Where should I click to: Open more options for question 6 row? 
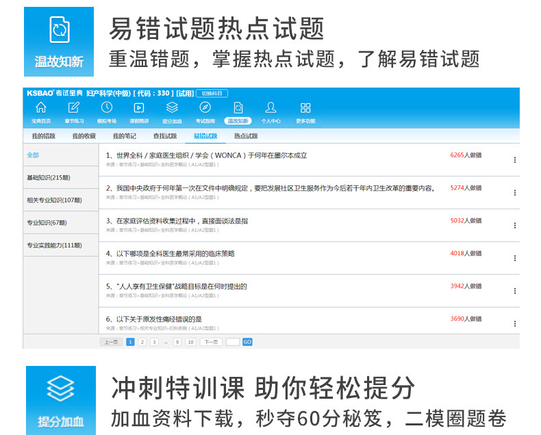[x=515, y=324]
